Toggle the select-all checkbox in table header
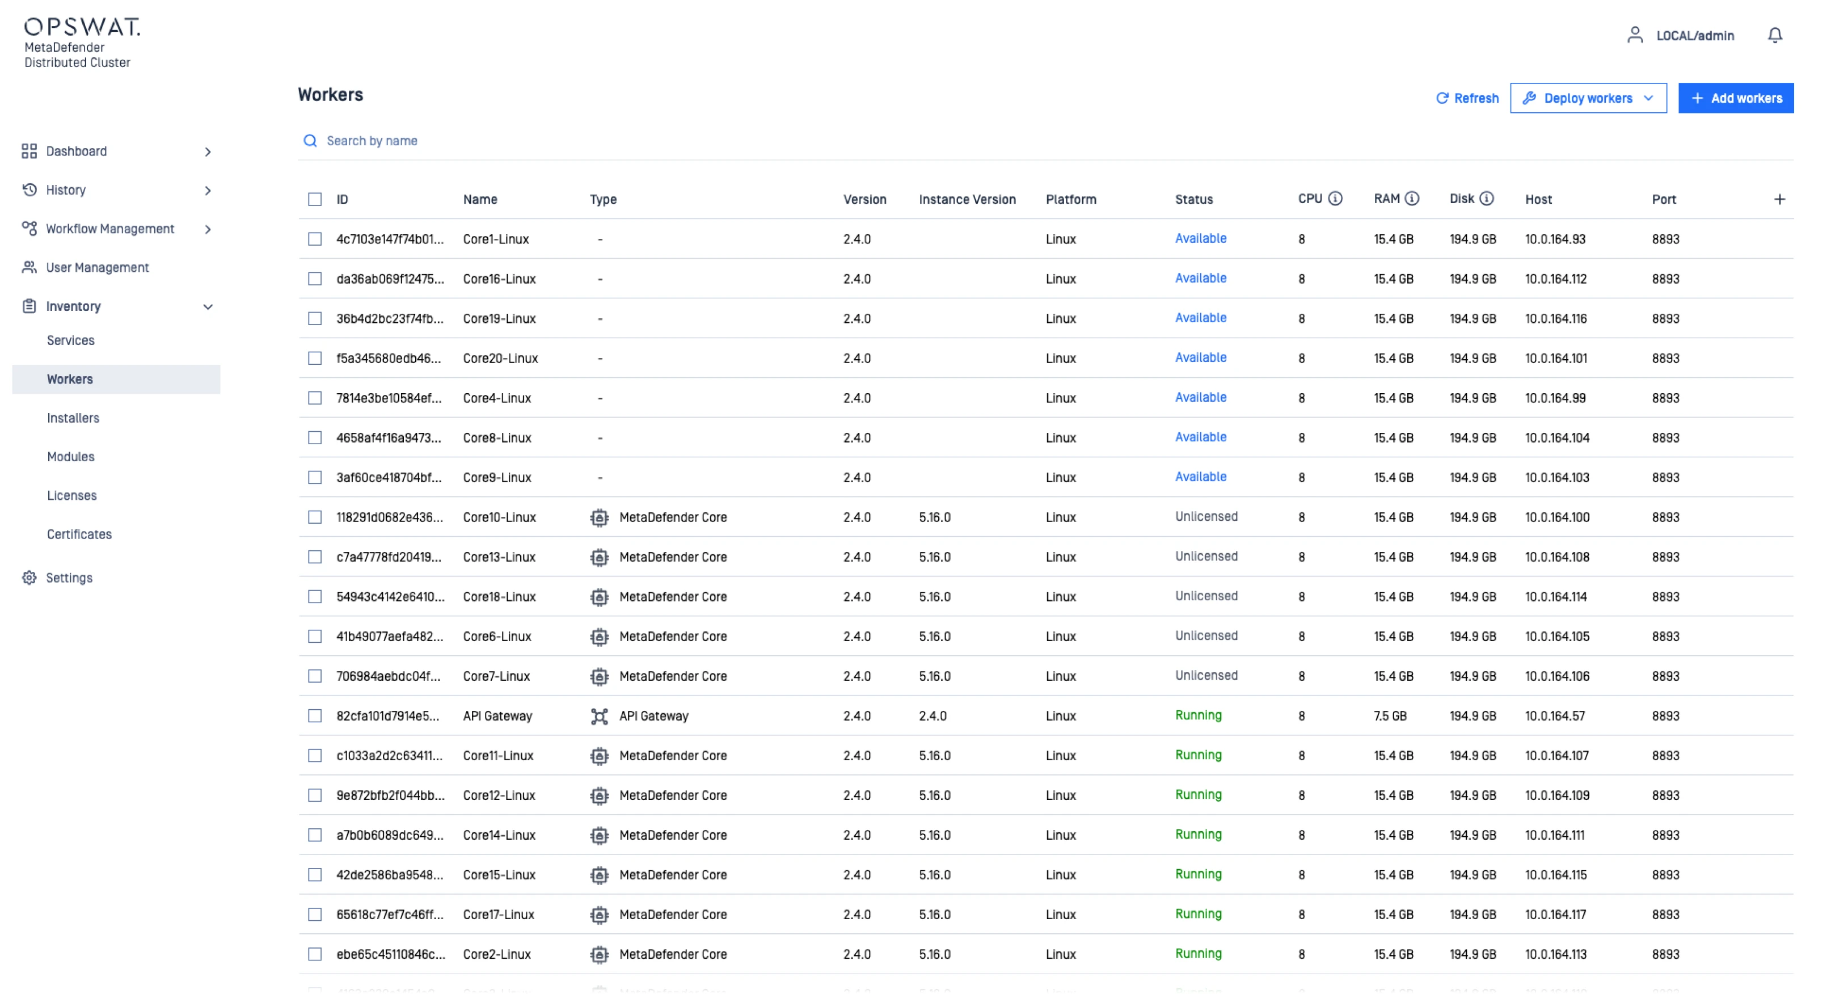1831x994 pixels. [x=315, y=200]
